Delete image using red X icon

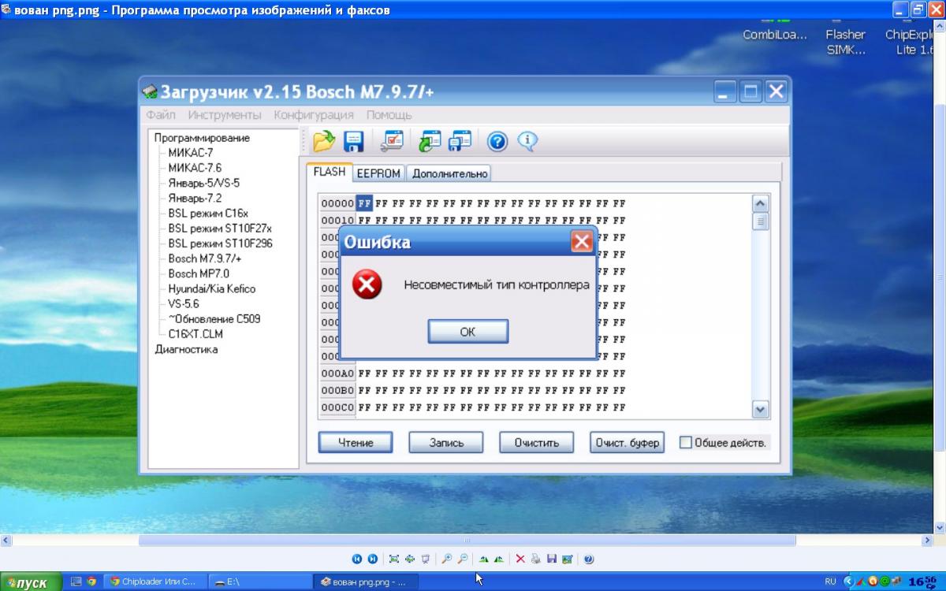[520, 559]
